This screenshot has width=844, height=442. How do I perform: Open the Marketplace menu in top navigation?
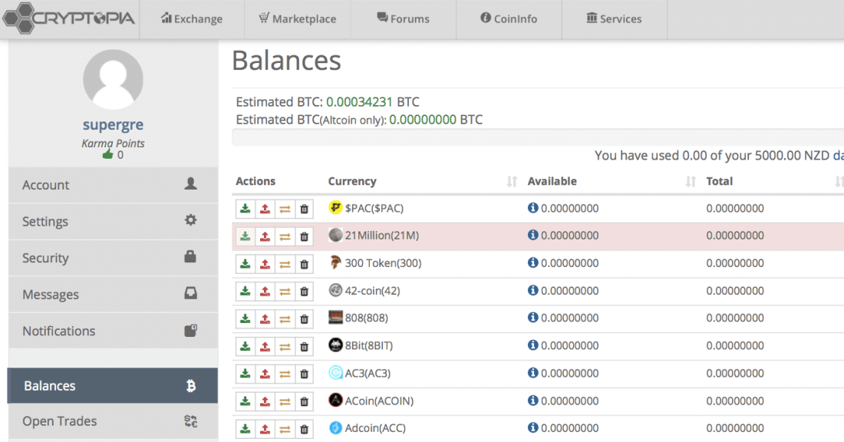297,19
